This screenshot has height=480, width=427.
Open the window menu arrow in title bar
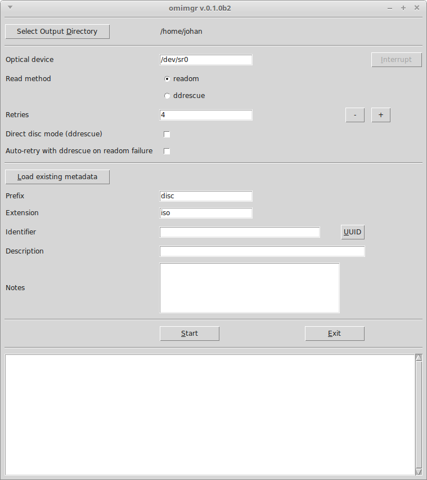click(10, 7)
